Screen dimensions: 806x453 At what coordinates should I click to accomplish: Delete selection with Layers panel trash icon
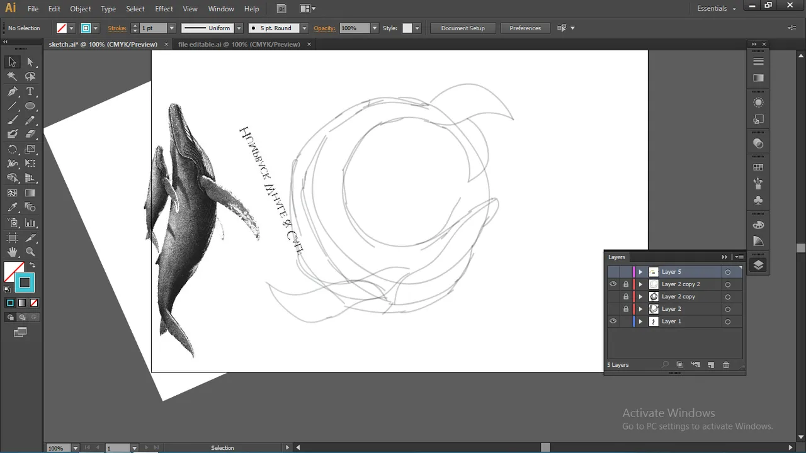(726, 365)
